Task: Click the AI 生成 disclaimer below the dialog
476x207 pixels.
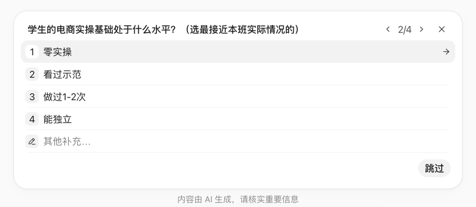Action: (238, 200)
